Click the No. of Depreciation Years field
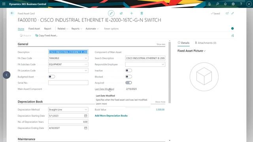 68,122
